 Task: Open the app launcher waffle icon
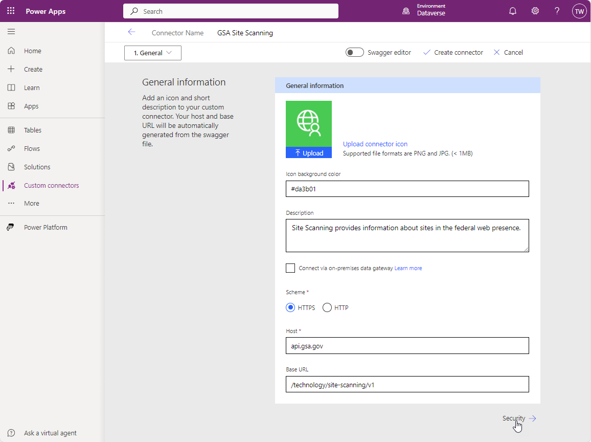(11, 11)
